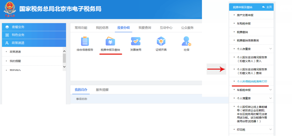The height and width of the screenshot is (137, 292).
Task: Click 国家税务总局北京市电子税务局 title
Action: [61, 9]
